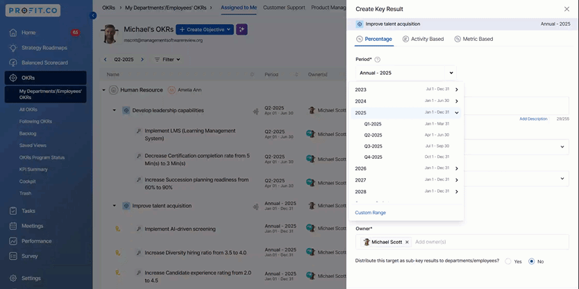Switch to the Percentage tab
The width and height of the screenshot is (579, 289).
click(374, 39)
